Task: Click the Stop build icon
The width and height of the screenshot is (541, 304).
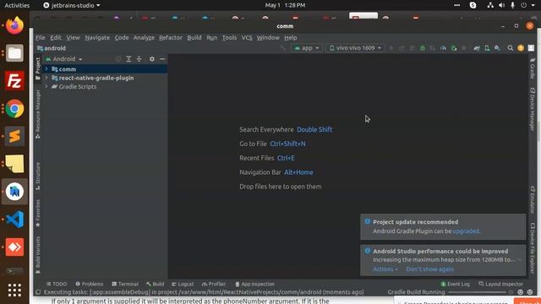Action: [464, 48]
